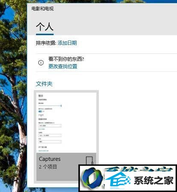The width and height of the screenshot is (177, 192).
Task: Select the 个人 tab
Action: click(45, 27)
